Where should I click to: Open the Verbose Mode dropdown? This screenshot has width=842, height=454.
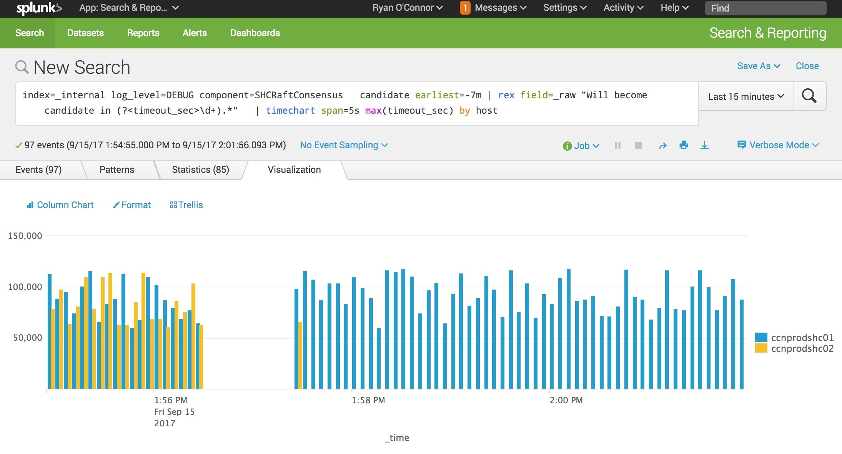(778, 145)
